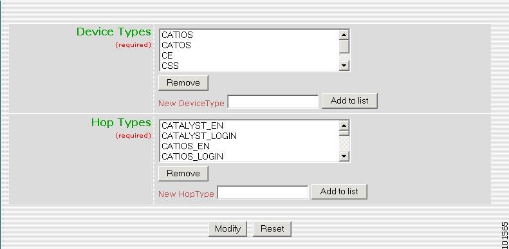Click the Modify button
509x249 pixels.
point(228,229)
